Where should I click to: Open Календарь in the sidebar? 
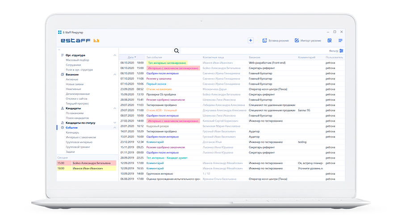pos(72,132)
